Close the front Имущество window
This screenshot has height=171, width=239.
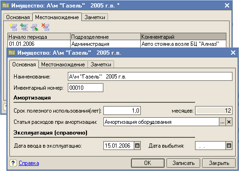click(x=233, y=52)
